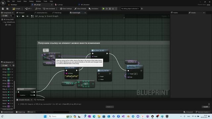Switch to the Find Results tab

39,100
